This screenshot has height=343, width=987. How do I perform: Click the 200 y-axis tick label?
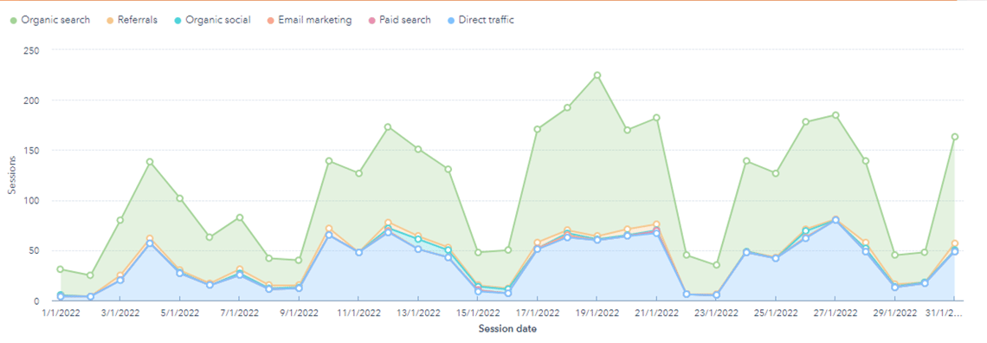[31, 100]
